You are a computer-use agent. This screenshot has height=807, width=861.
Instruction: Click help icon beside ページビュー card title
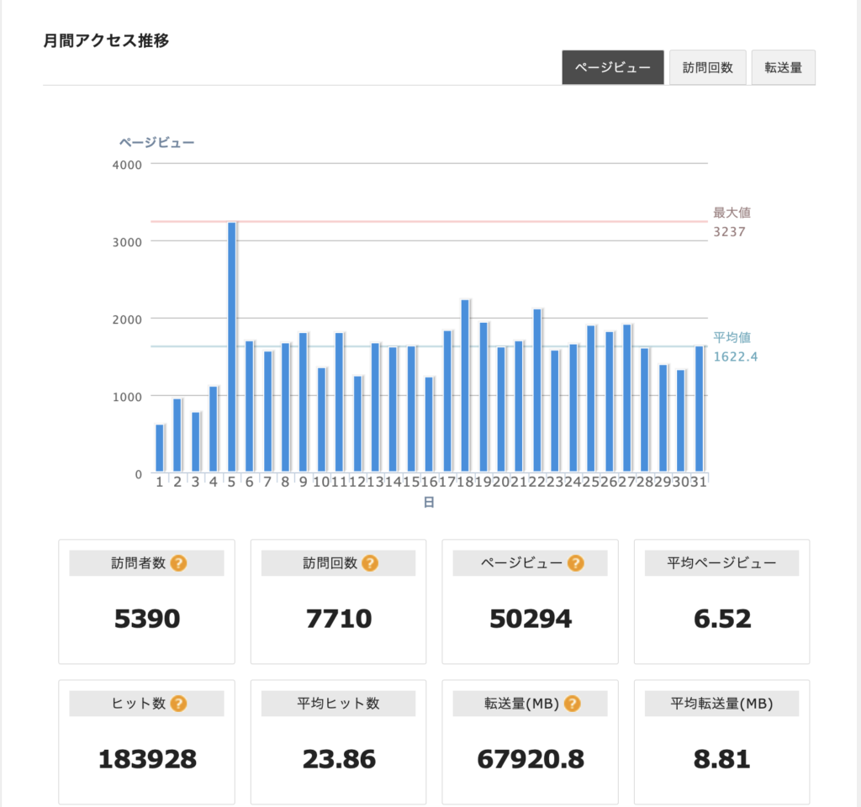coord(575,563)
